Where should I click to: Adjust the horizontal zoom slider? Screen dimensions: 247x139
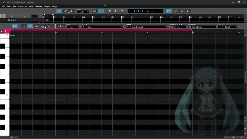tap(233, 137)
